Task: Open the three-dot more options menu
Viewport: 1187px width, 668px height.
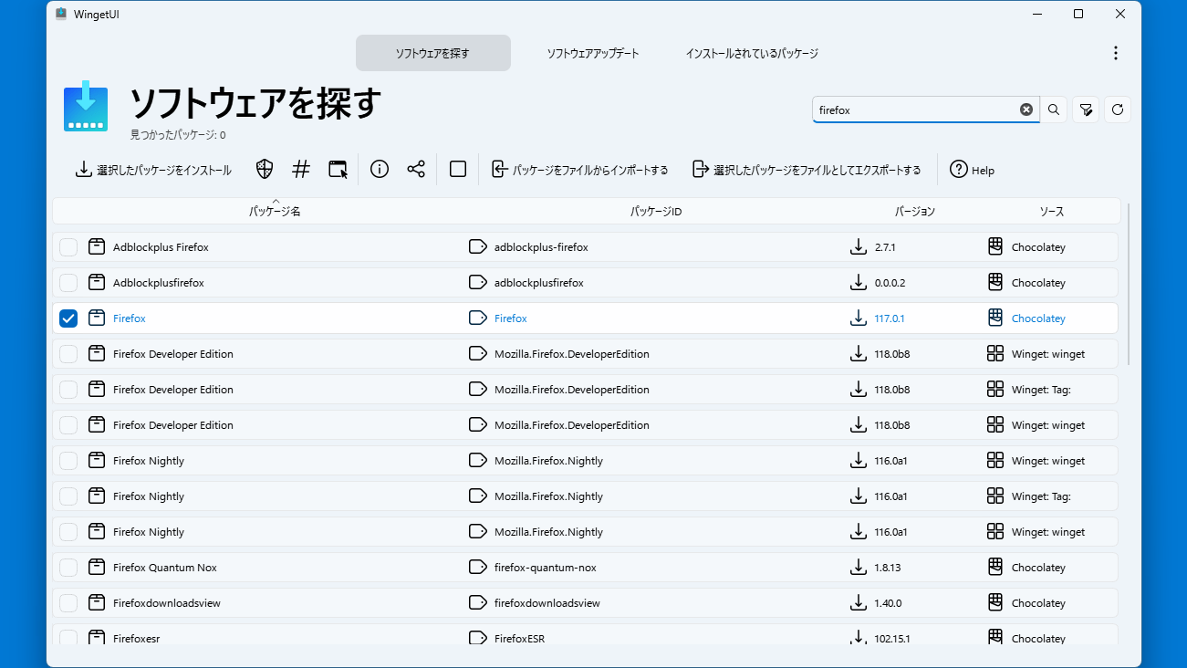Action: tap(1115, 53)
